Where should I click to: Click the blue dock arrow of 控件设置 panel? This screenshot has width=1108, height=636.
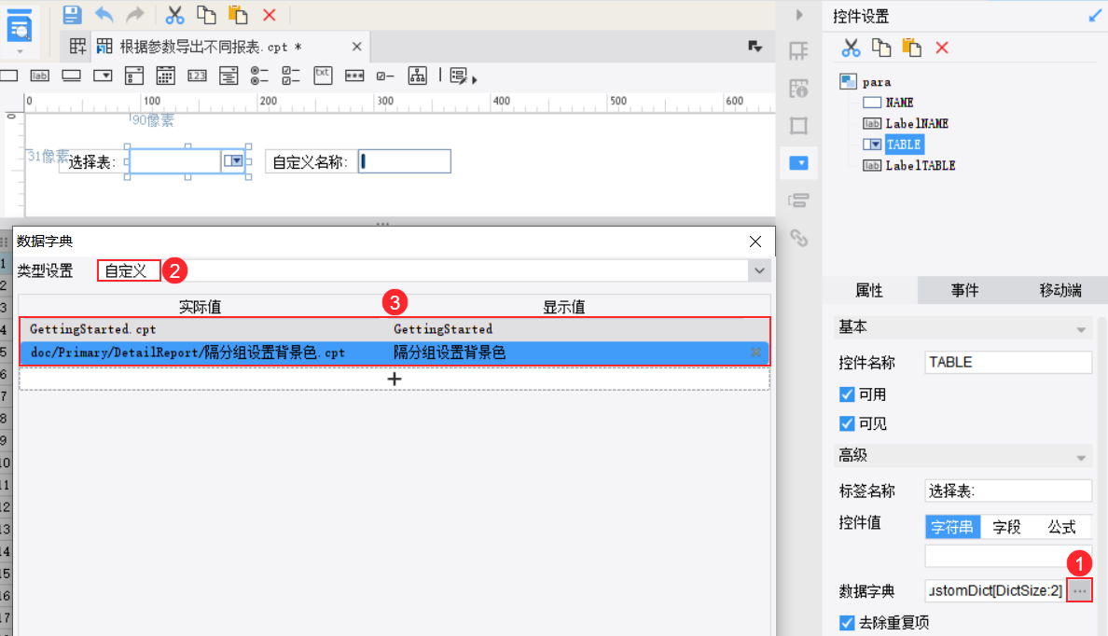[x=1095, y=16]
